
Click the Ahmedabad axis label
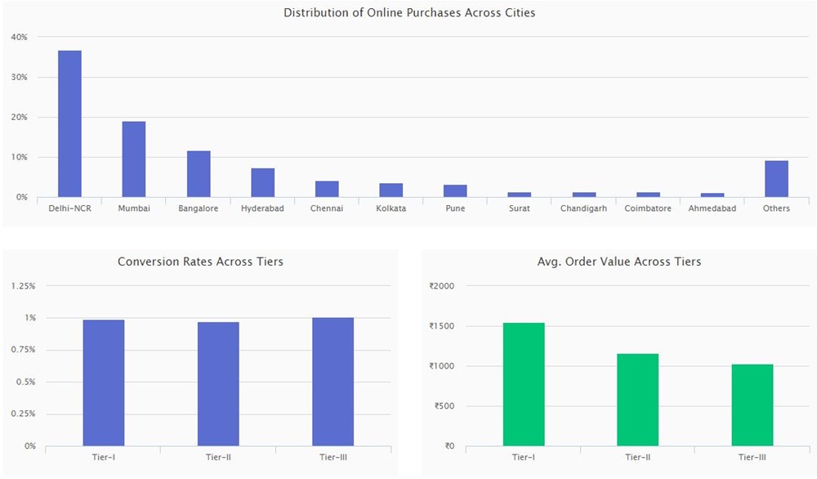point(712,208)
